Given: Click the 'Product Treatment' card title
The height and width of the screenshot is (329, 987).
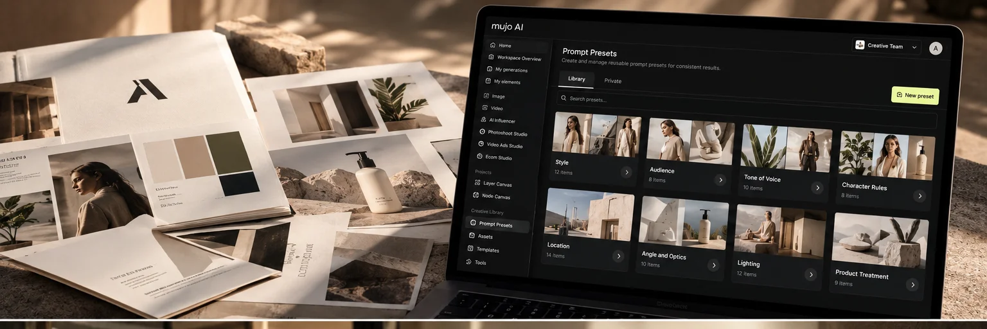Looking at the screenshot, I should pos(862,274).
